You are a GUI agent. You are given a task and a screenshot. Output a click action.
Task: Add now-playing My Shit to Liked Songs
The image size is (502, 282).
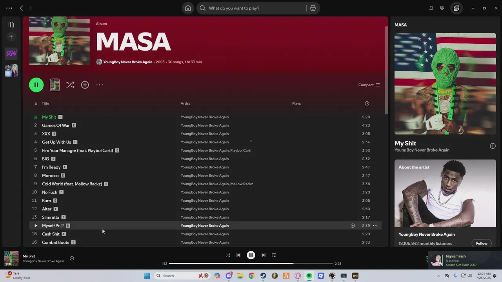[72, 258]
